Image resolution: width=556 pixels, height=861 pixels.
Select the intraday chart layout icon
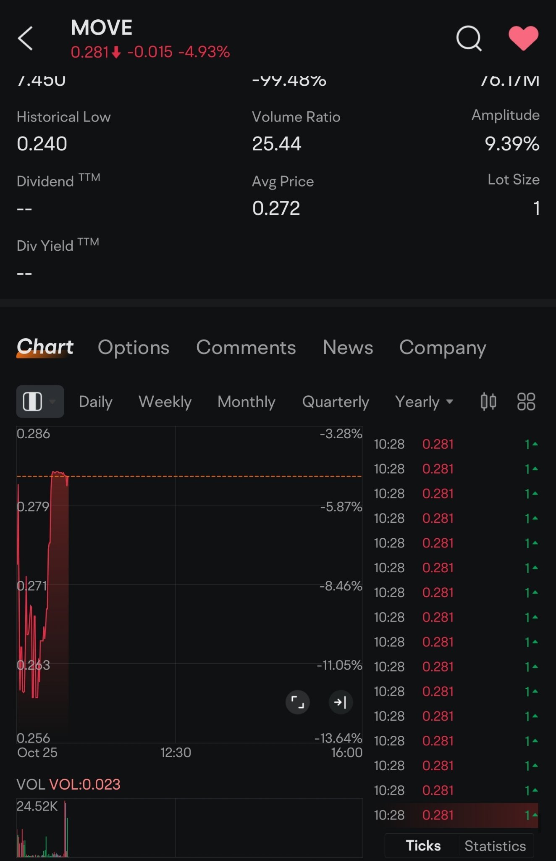tap(32, 401)
